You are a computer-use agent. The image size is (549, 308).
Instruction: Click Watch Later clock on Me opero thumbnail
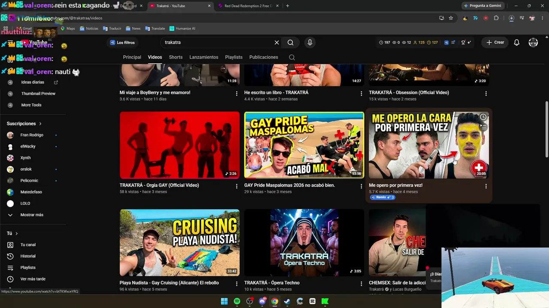point(483,117)
